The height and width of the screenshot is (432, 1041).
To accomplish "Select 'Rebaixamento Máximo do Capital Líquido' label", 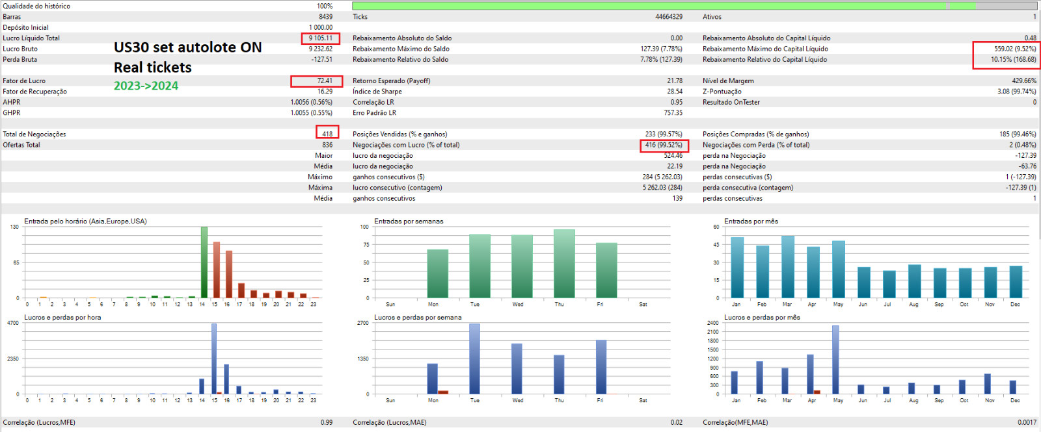I will [765, 49].
